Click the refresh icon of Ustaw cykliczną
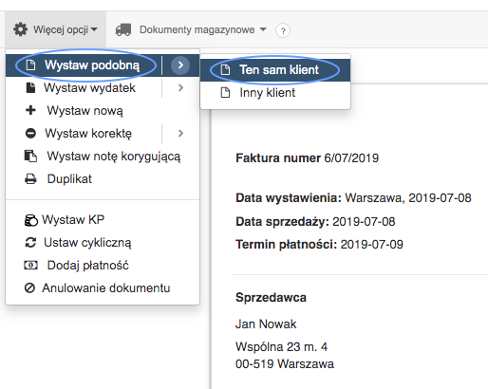 [30, 243]
